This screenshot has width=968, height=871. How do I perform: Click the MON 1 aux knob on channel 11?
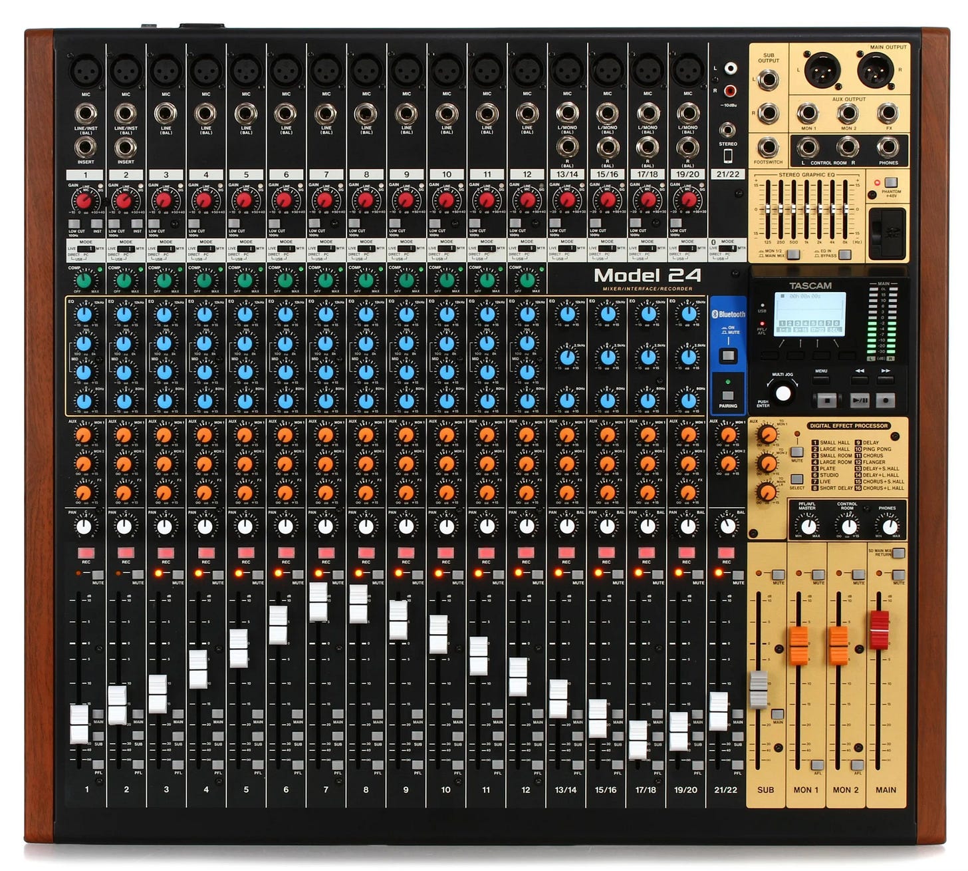[x=486, y=435]
